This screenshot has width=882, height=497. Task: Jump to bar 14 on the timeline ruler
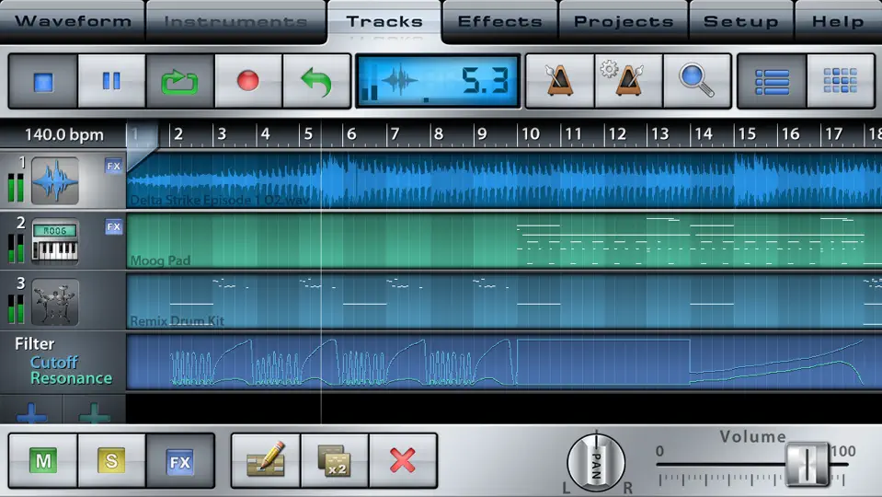click(704, 134)
